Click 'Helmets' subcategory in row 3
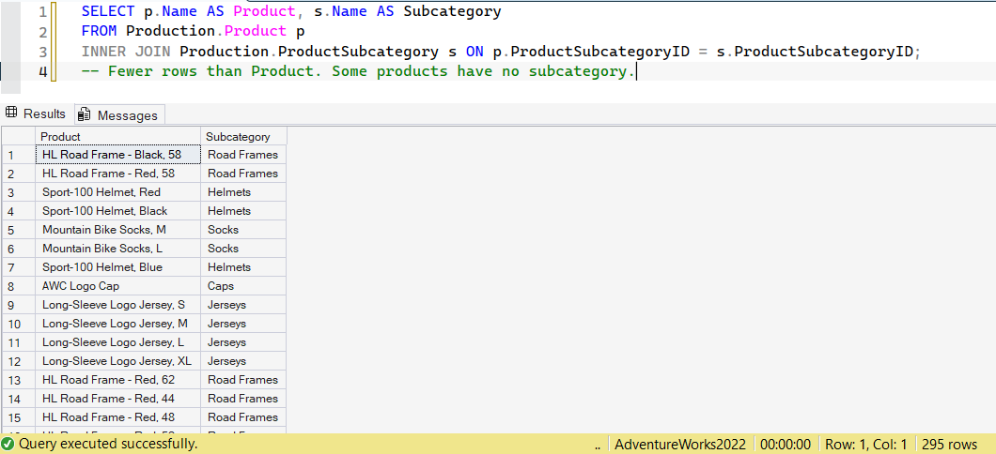 click(x=244, y=192)
